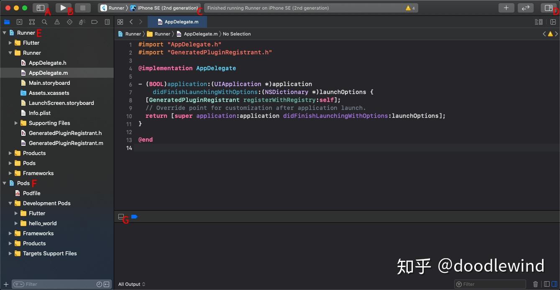
Task: Expand the Supporting Files group
Action: tap(16, 123)
